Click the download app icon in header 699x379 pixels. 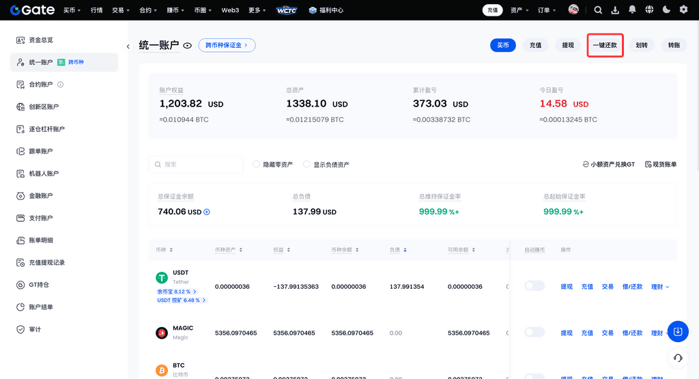tap(615, 10)
